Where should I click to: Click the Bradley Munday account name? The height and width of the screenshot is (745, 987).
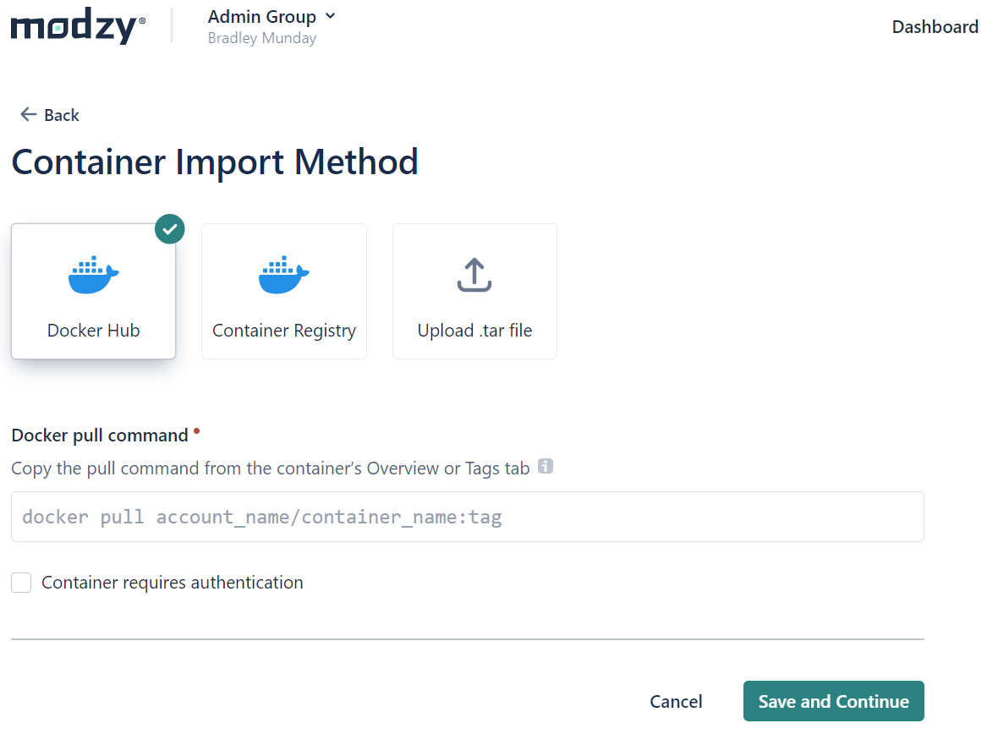262,38
